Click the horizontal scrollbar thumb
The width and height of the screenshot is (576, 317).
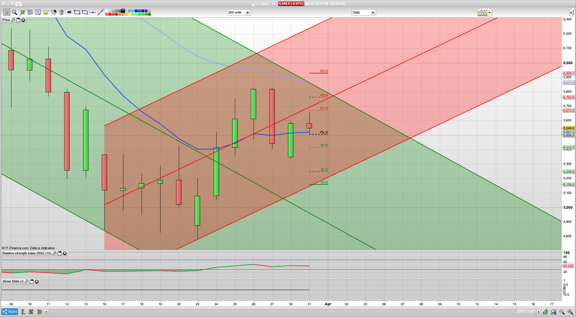526,312
